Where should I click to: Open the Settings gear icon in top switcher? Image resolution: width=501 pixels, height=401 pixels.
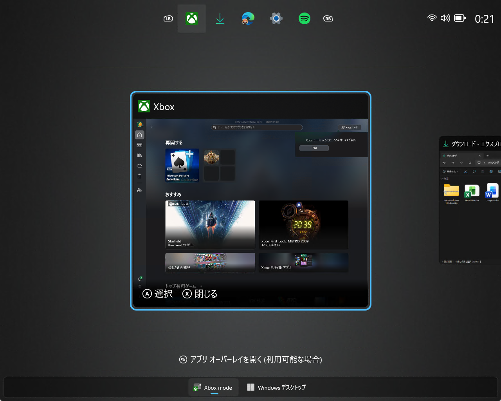pos(276,18)
